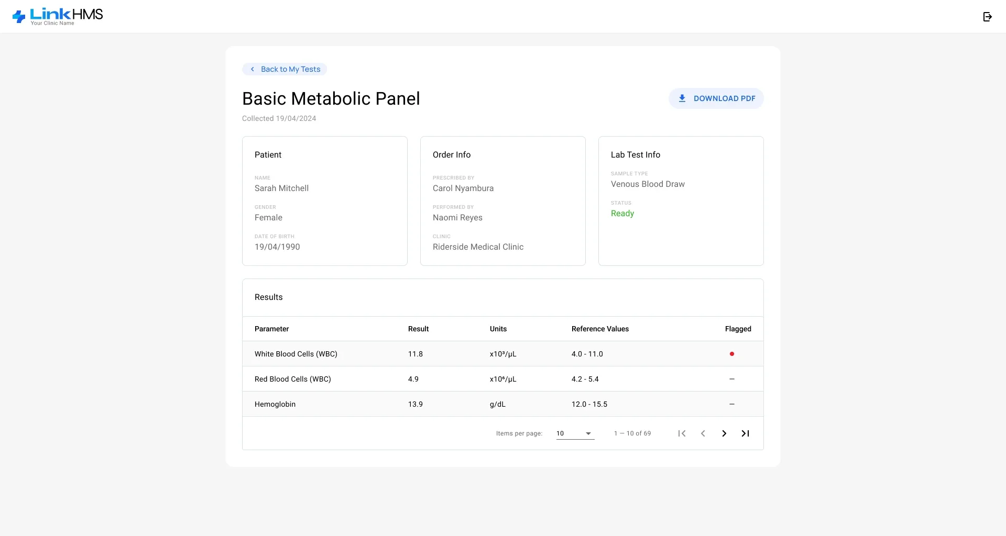This screenshot has width=1006, height=536.
Task: Click reference values 4.0 - 11.0
Action: pyautogui.click(x=587, y=354)
